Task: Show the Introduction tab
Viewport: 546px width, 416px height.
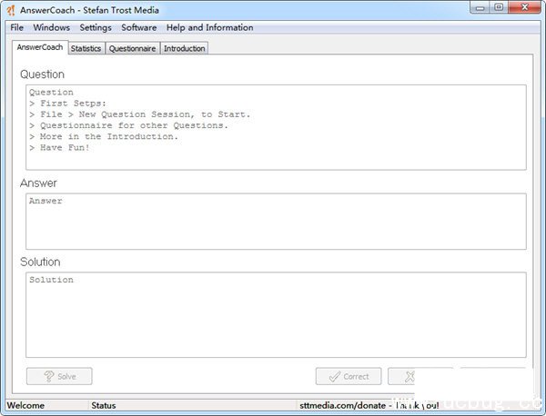Action: point(184,48)
